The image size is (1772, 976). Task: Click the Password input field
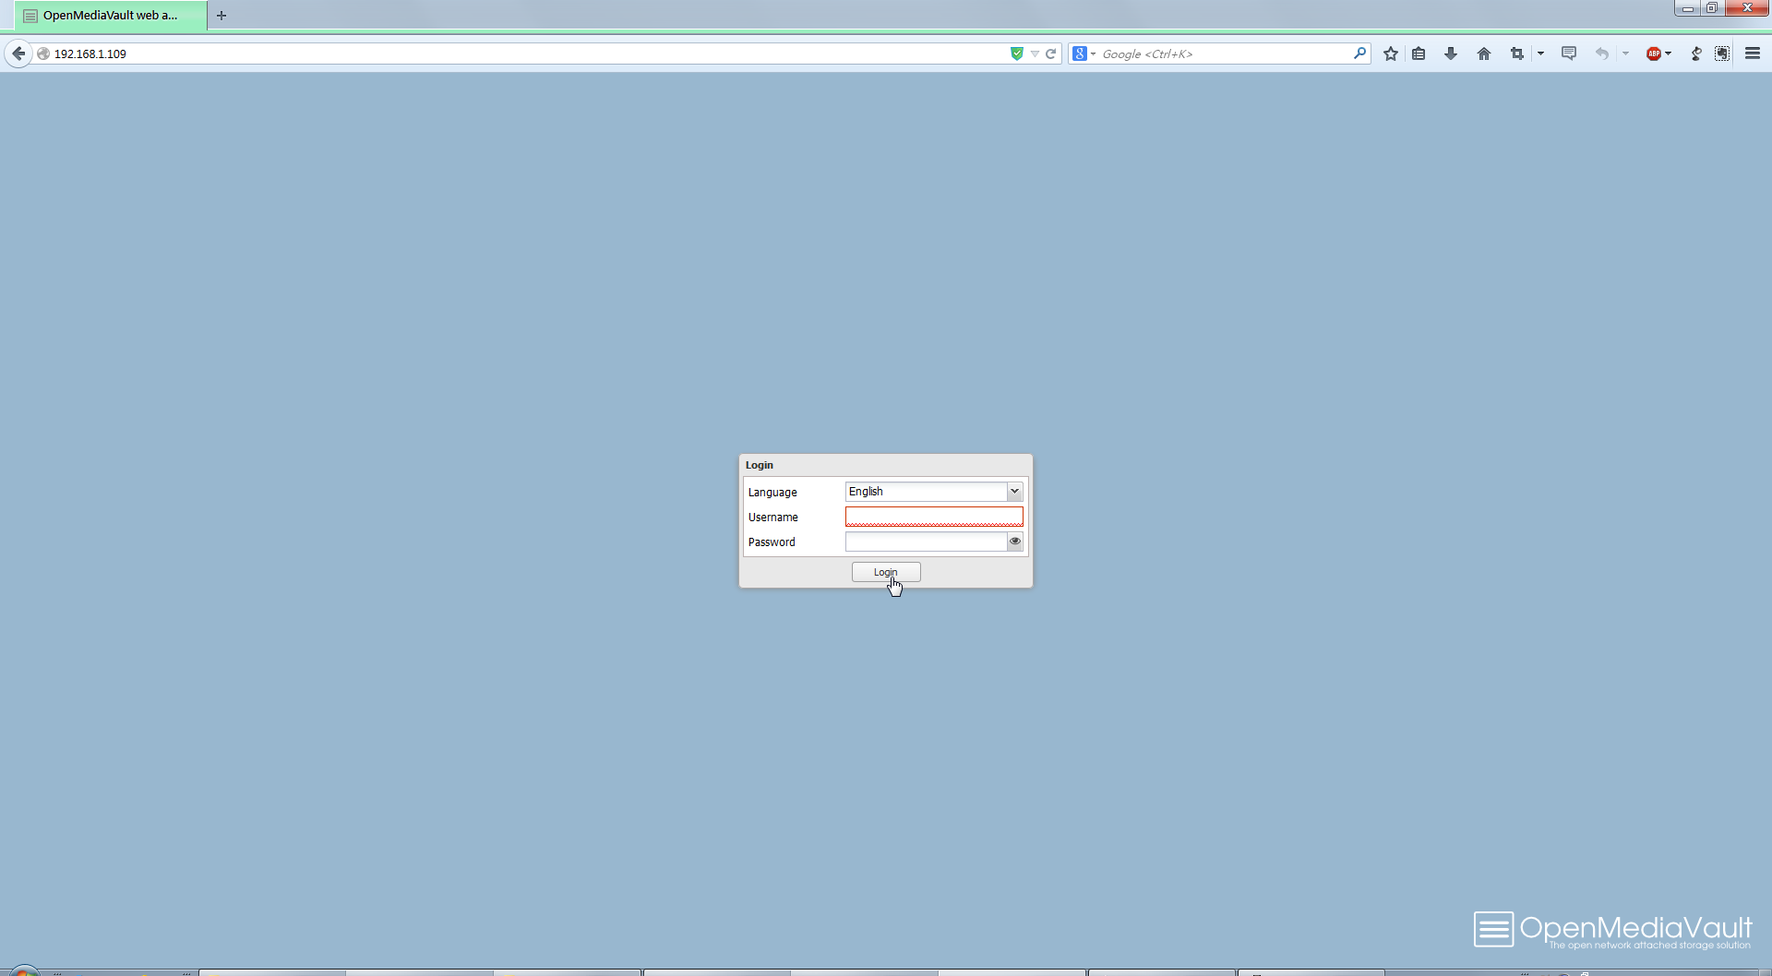click(926, 542)
